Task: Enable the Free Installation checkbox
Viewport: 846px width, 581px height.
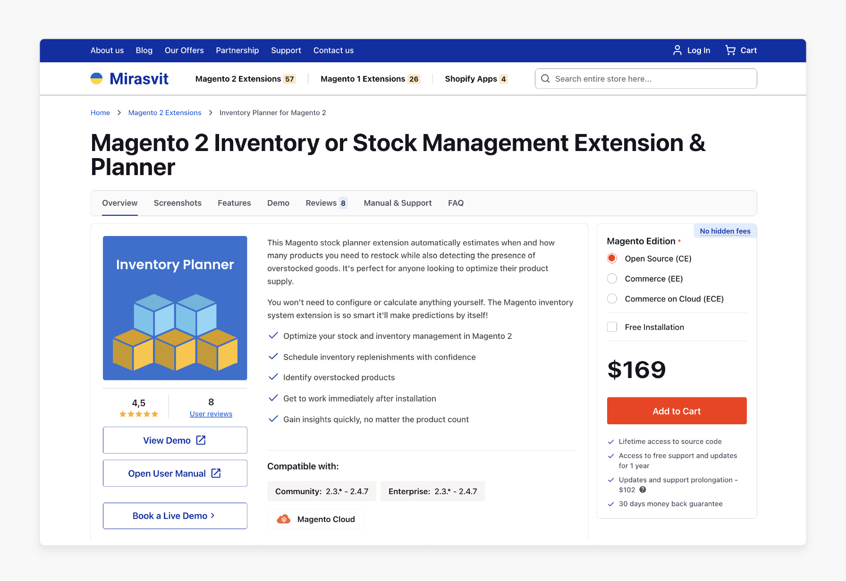Action: tap(612, 327)
